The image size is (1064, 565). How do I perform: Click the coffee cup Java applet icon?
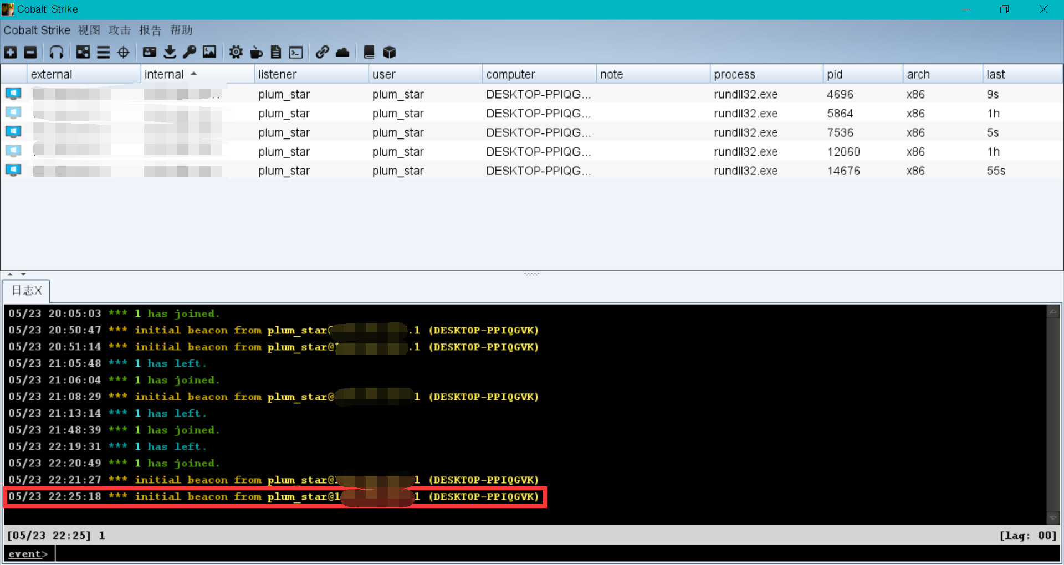click(x=256, y=52)
